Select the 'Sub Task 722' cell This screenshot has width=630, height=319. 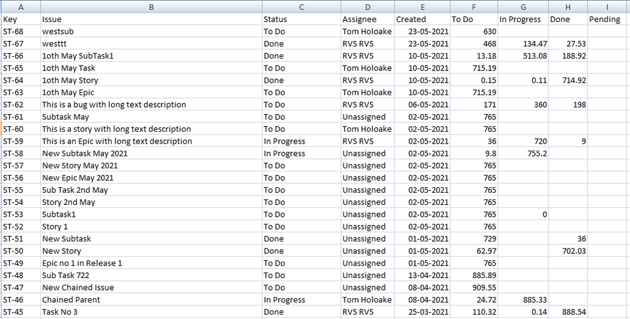(x=151, y=275)
